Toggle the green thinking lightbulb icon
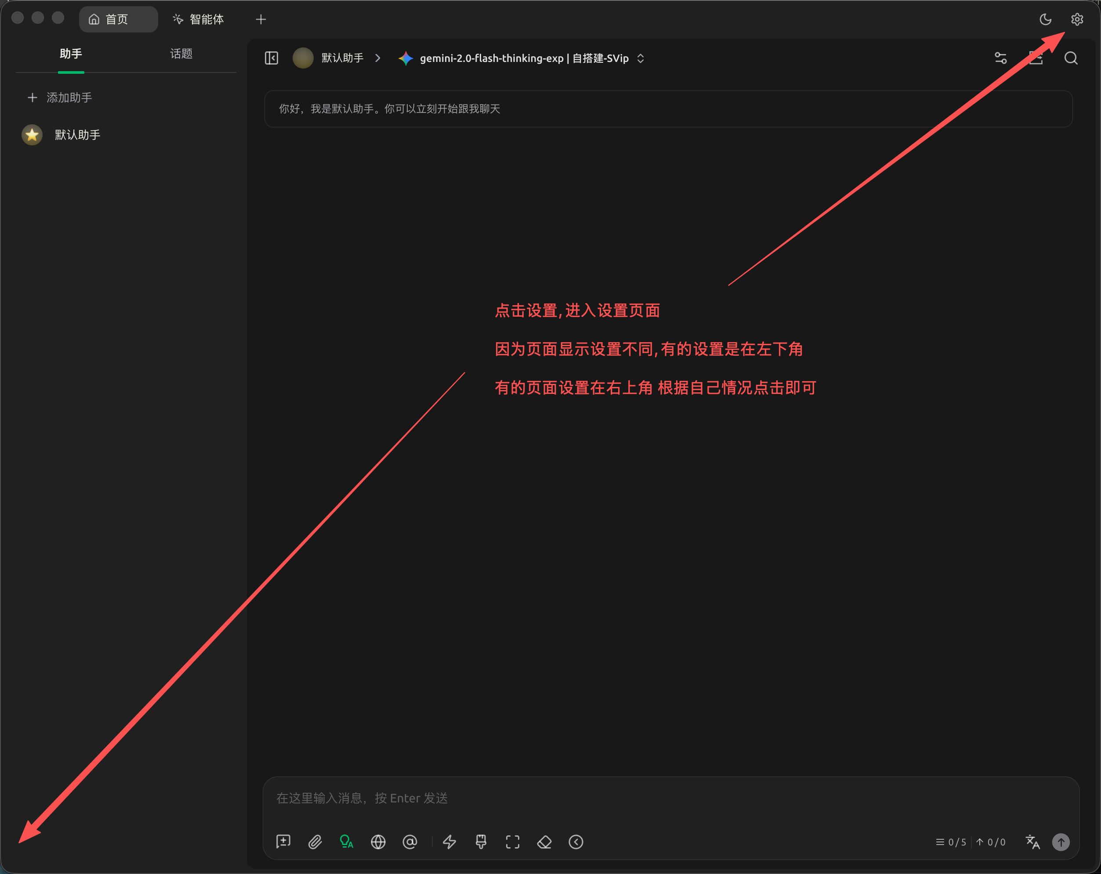Image resolution: width=1101 pixels, height=874 pixels. (347, 842)
